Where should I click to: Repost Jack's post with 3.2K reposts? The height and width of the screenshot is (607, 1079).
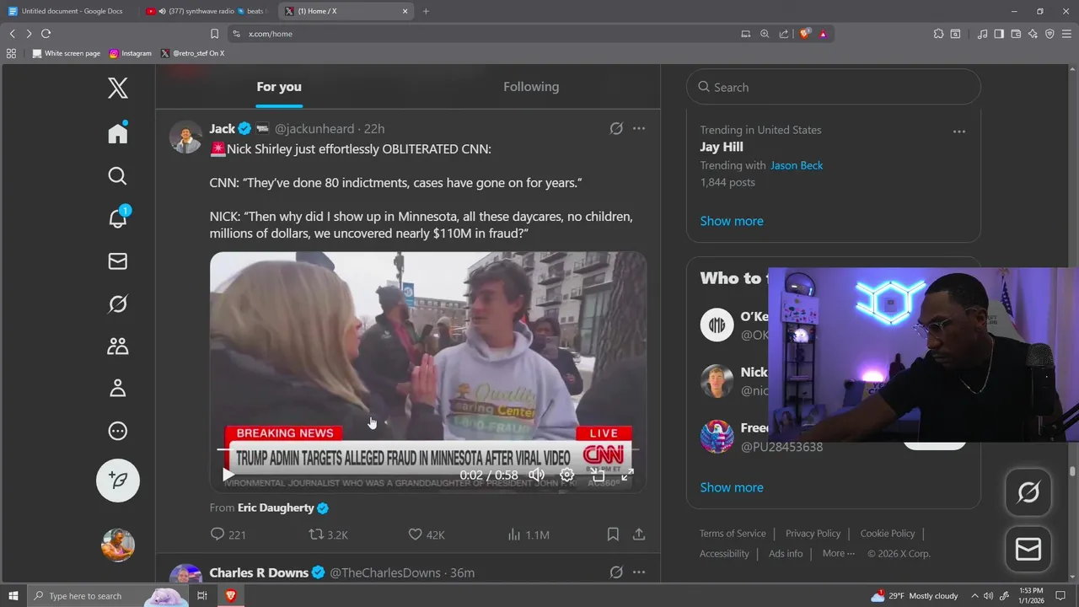(328, 534)
